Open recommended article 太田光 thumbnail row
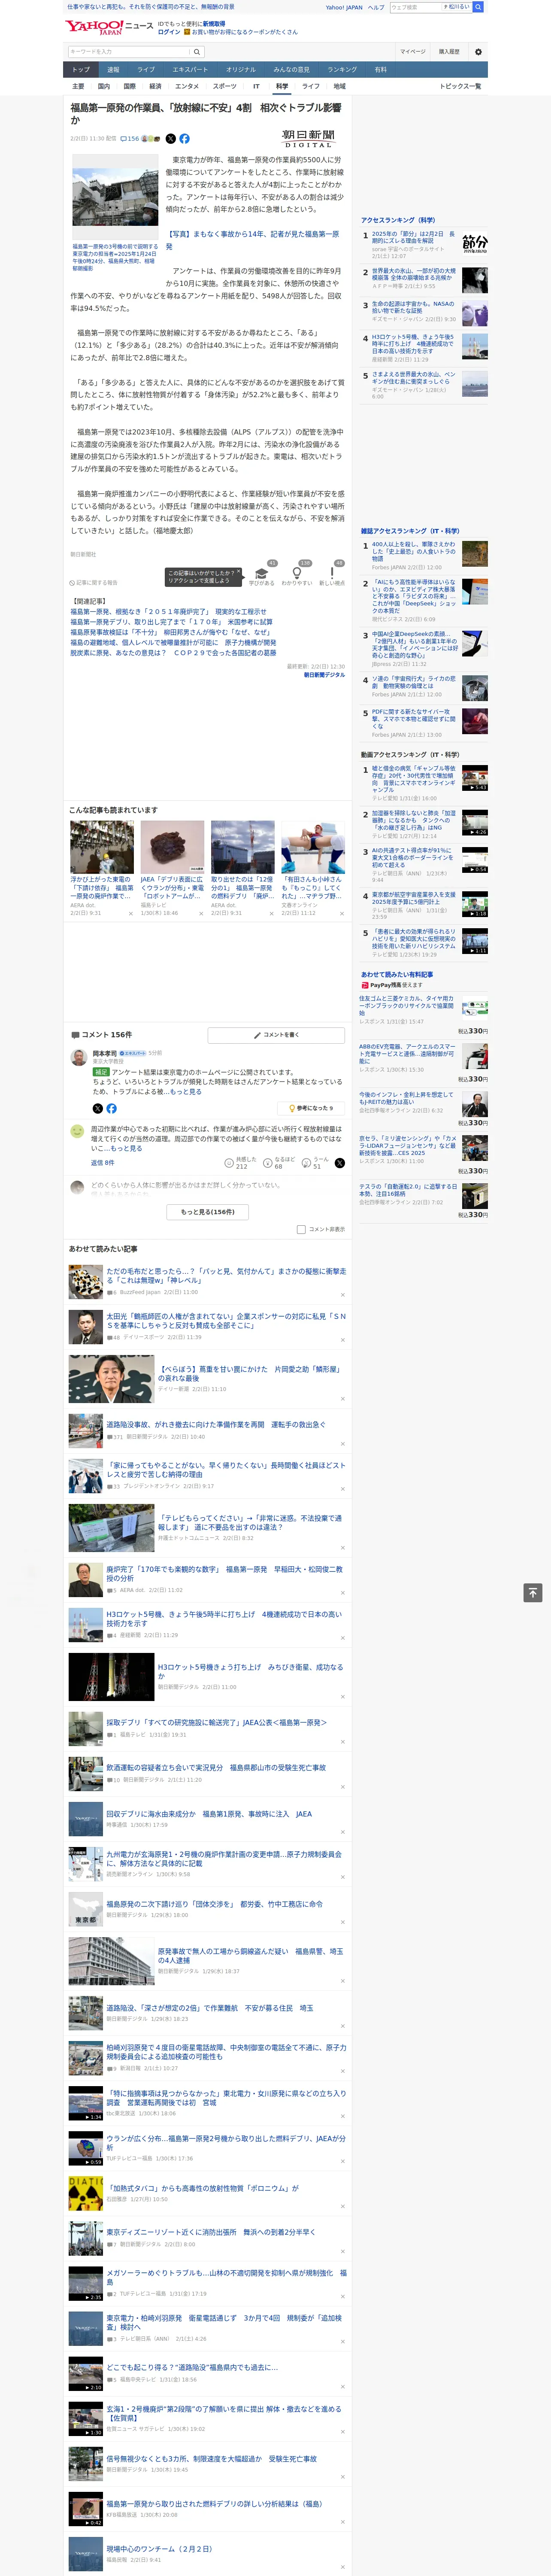The height and width of the screenshot is (2576, 551). tap(208, 1327)
